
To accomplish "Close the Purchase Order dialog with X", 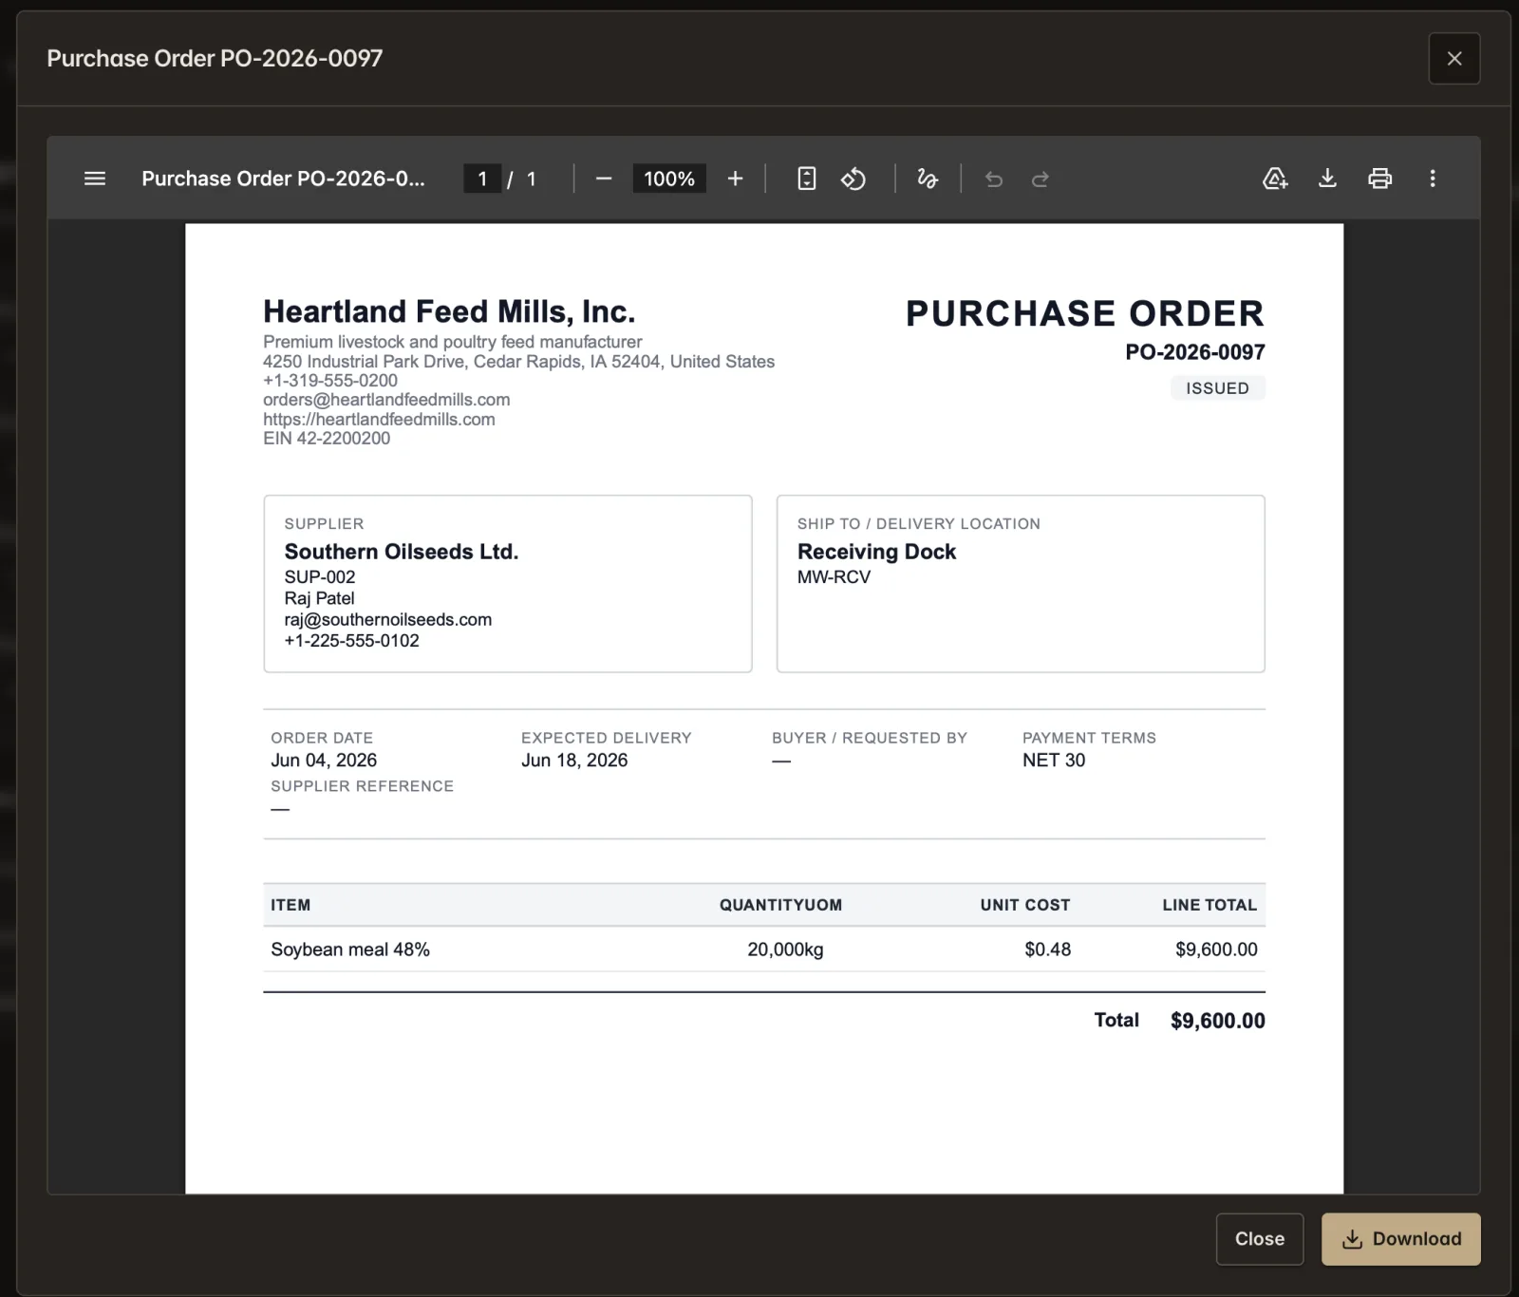I will coord(1454,59).
